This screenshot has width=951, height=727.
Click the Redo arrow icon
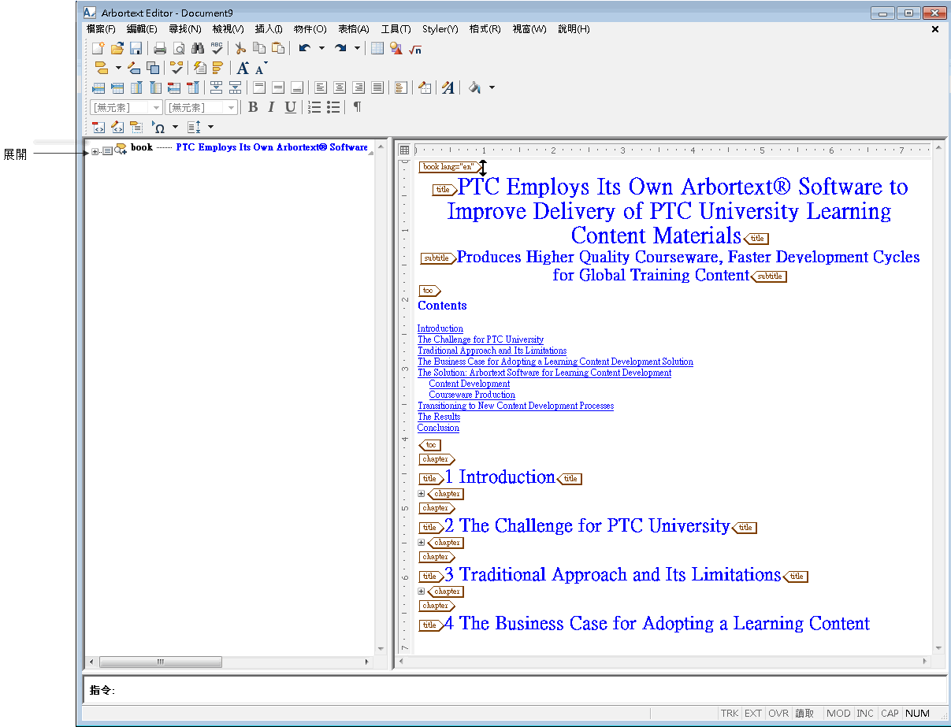point(340,48)
